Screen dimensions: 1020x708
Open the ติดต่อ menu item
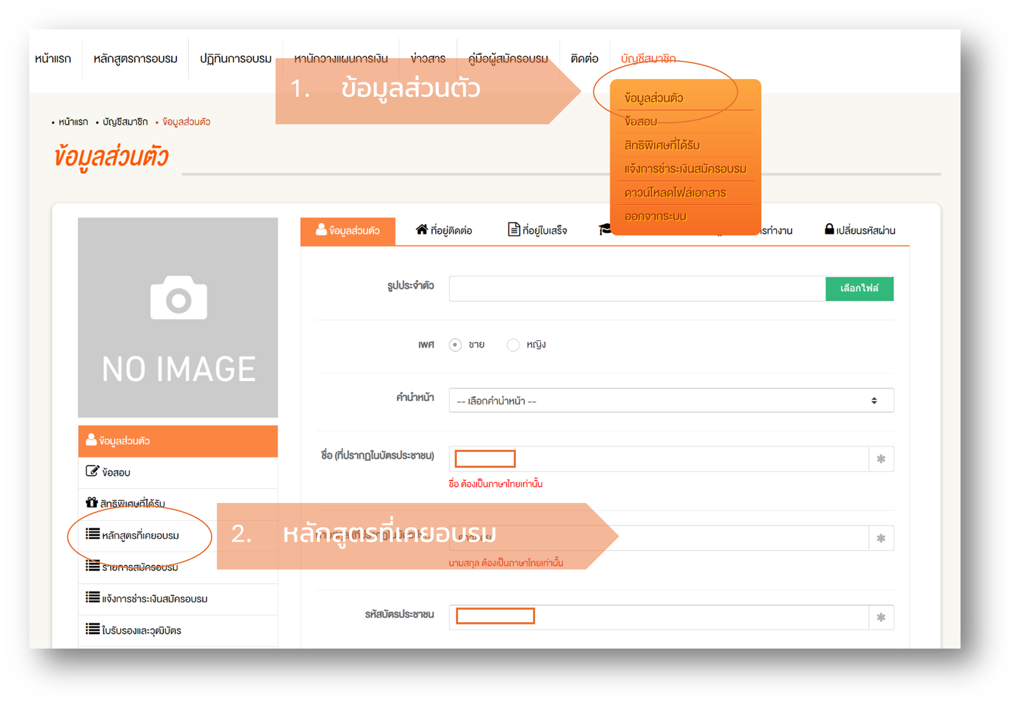584,59
